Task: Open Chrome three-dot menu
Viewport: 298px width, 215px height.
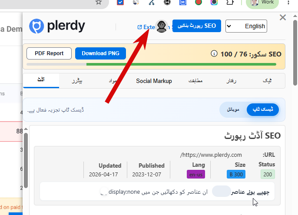Action: [x=288, y=2]
